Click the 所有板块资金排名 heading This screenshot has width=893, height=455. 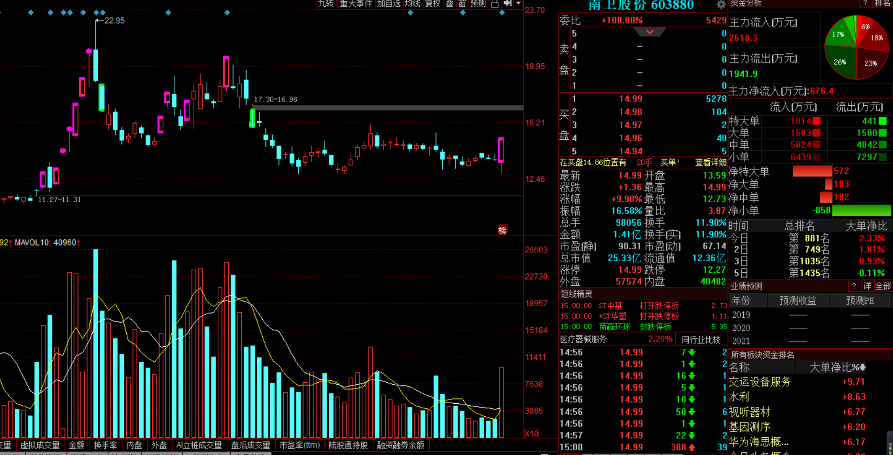763,355
